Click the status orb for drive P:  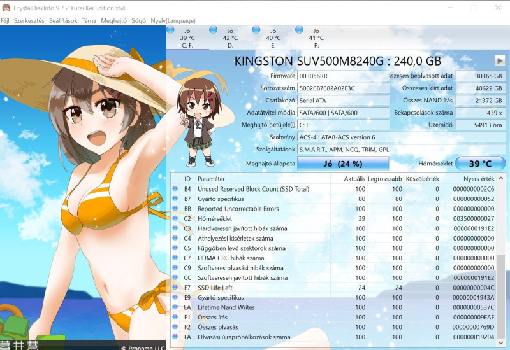coord(299,30)
